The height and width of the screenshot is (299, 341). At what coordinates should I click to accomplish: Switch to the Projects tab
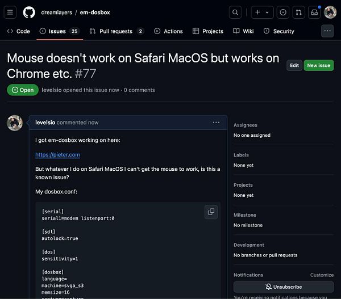[208, 31]
